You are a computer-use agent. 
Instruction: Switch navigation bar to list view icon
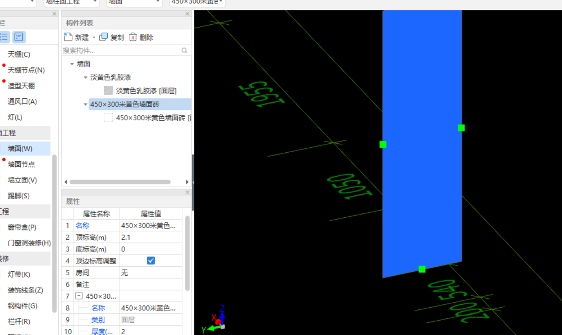[4, 37]
